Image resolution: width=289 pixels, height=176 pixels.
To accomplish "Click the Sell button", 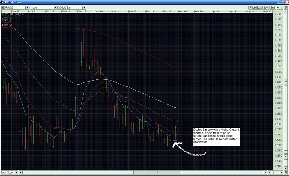I will (x=273, y=8).
